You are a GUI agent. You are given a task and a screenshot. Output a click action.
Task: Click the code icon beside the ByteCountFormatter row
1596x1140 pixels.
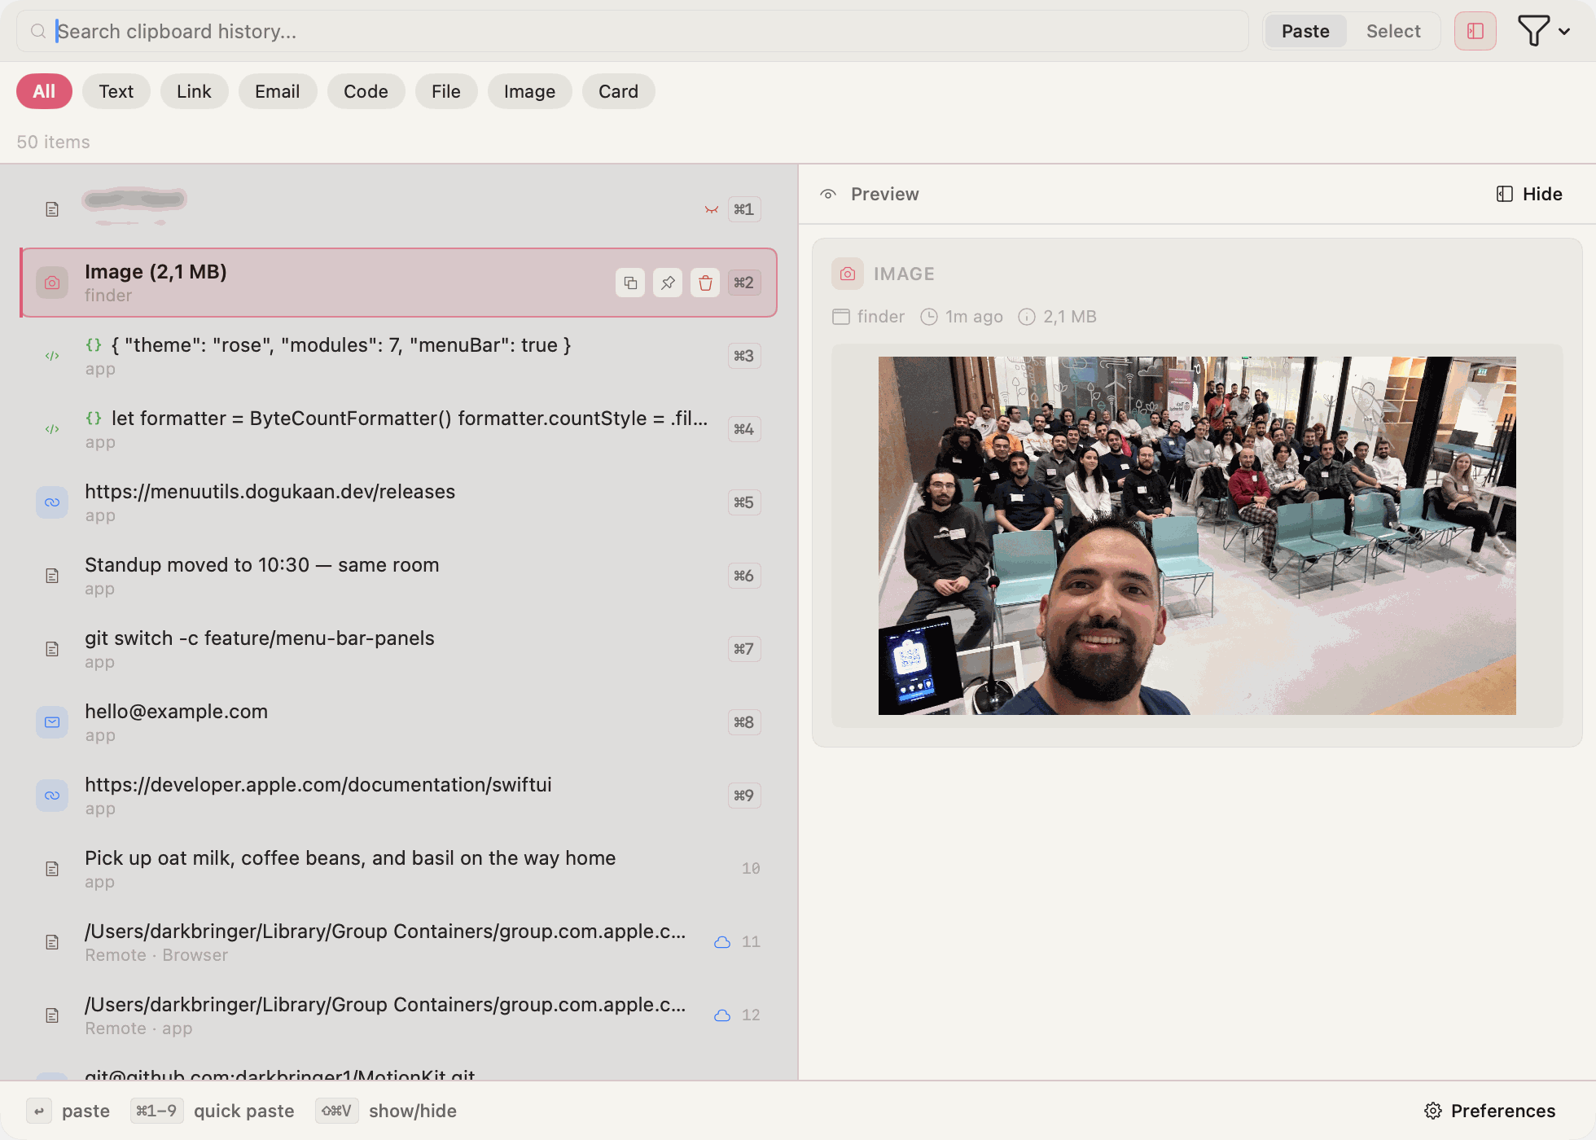(52, 429)
